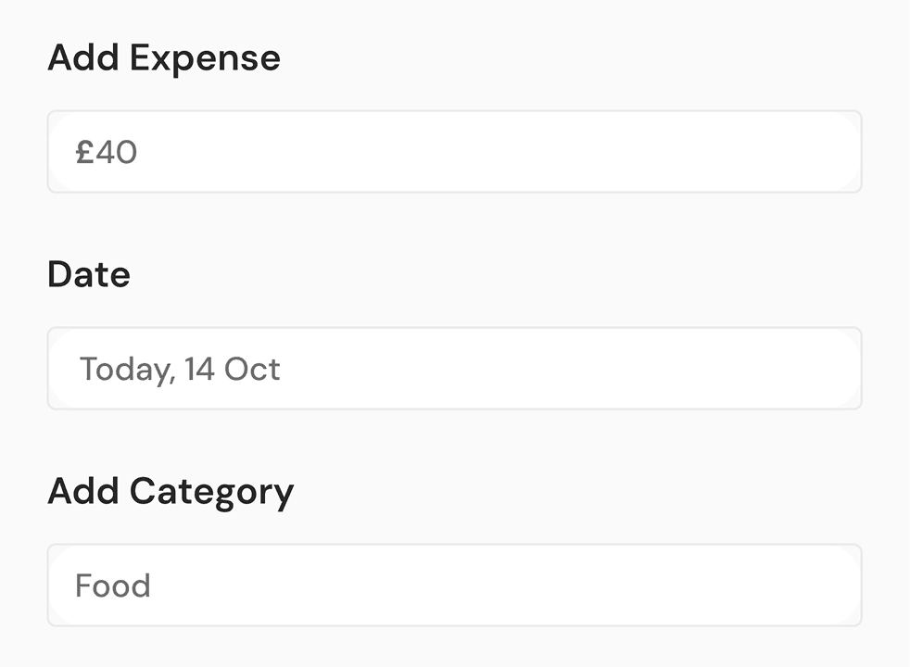Open the Date field showing Today, 14 Oct
Image resolution: width=910 pixels, height=667 pixels.
pyautogui.click(x=454, y=369)
